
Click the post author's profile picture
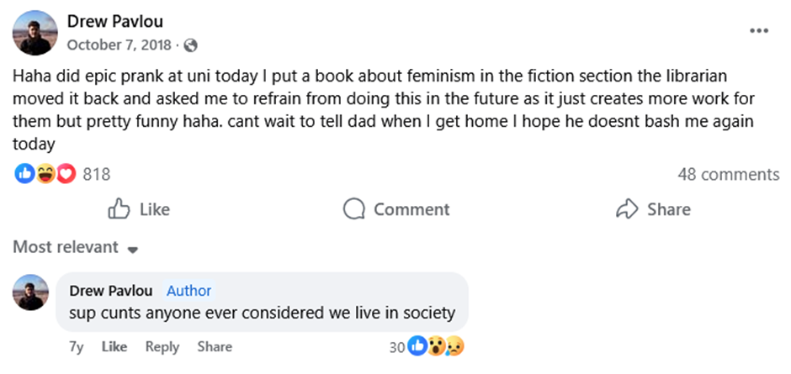coord(35,33)
